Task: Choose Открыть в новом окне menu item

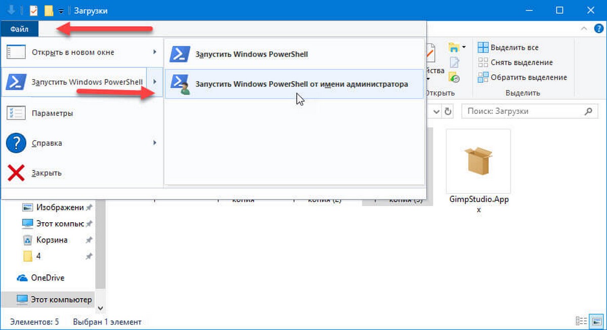Action: pyautogui.click(x=82, y=52)
